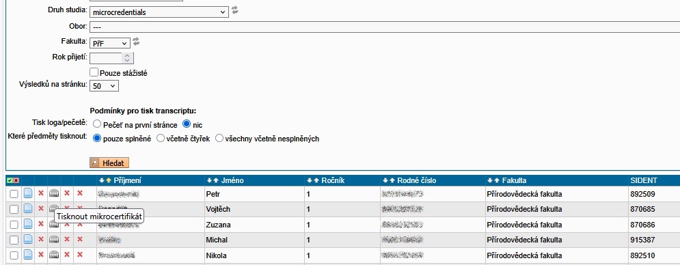Screen dimensions: 680x265
Task: Tick the row checkbox for Zuzana
Action: click(x=14, y=225)
